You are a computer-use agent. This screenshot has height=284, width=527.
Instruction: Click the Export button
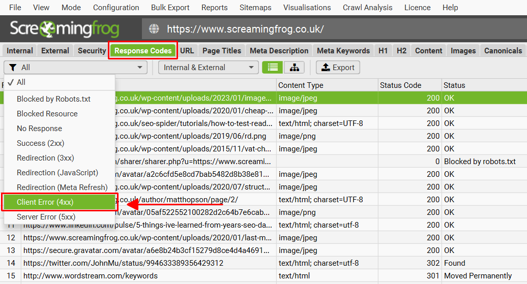(x=338, y=68)
